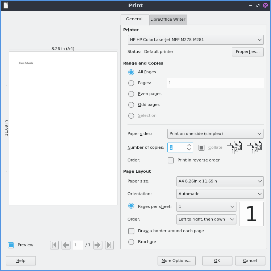
Task: Switch to the LibreOffice Writer tab
Action: point(168,20)
